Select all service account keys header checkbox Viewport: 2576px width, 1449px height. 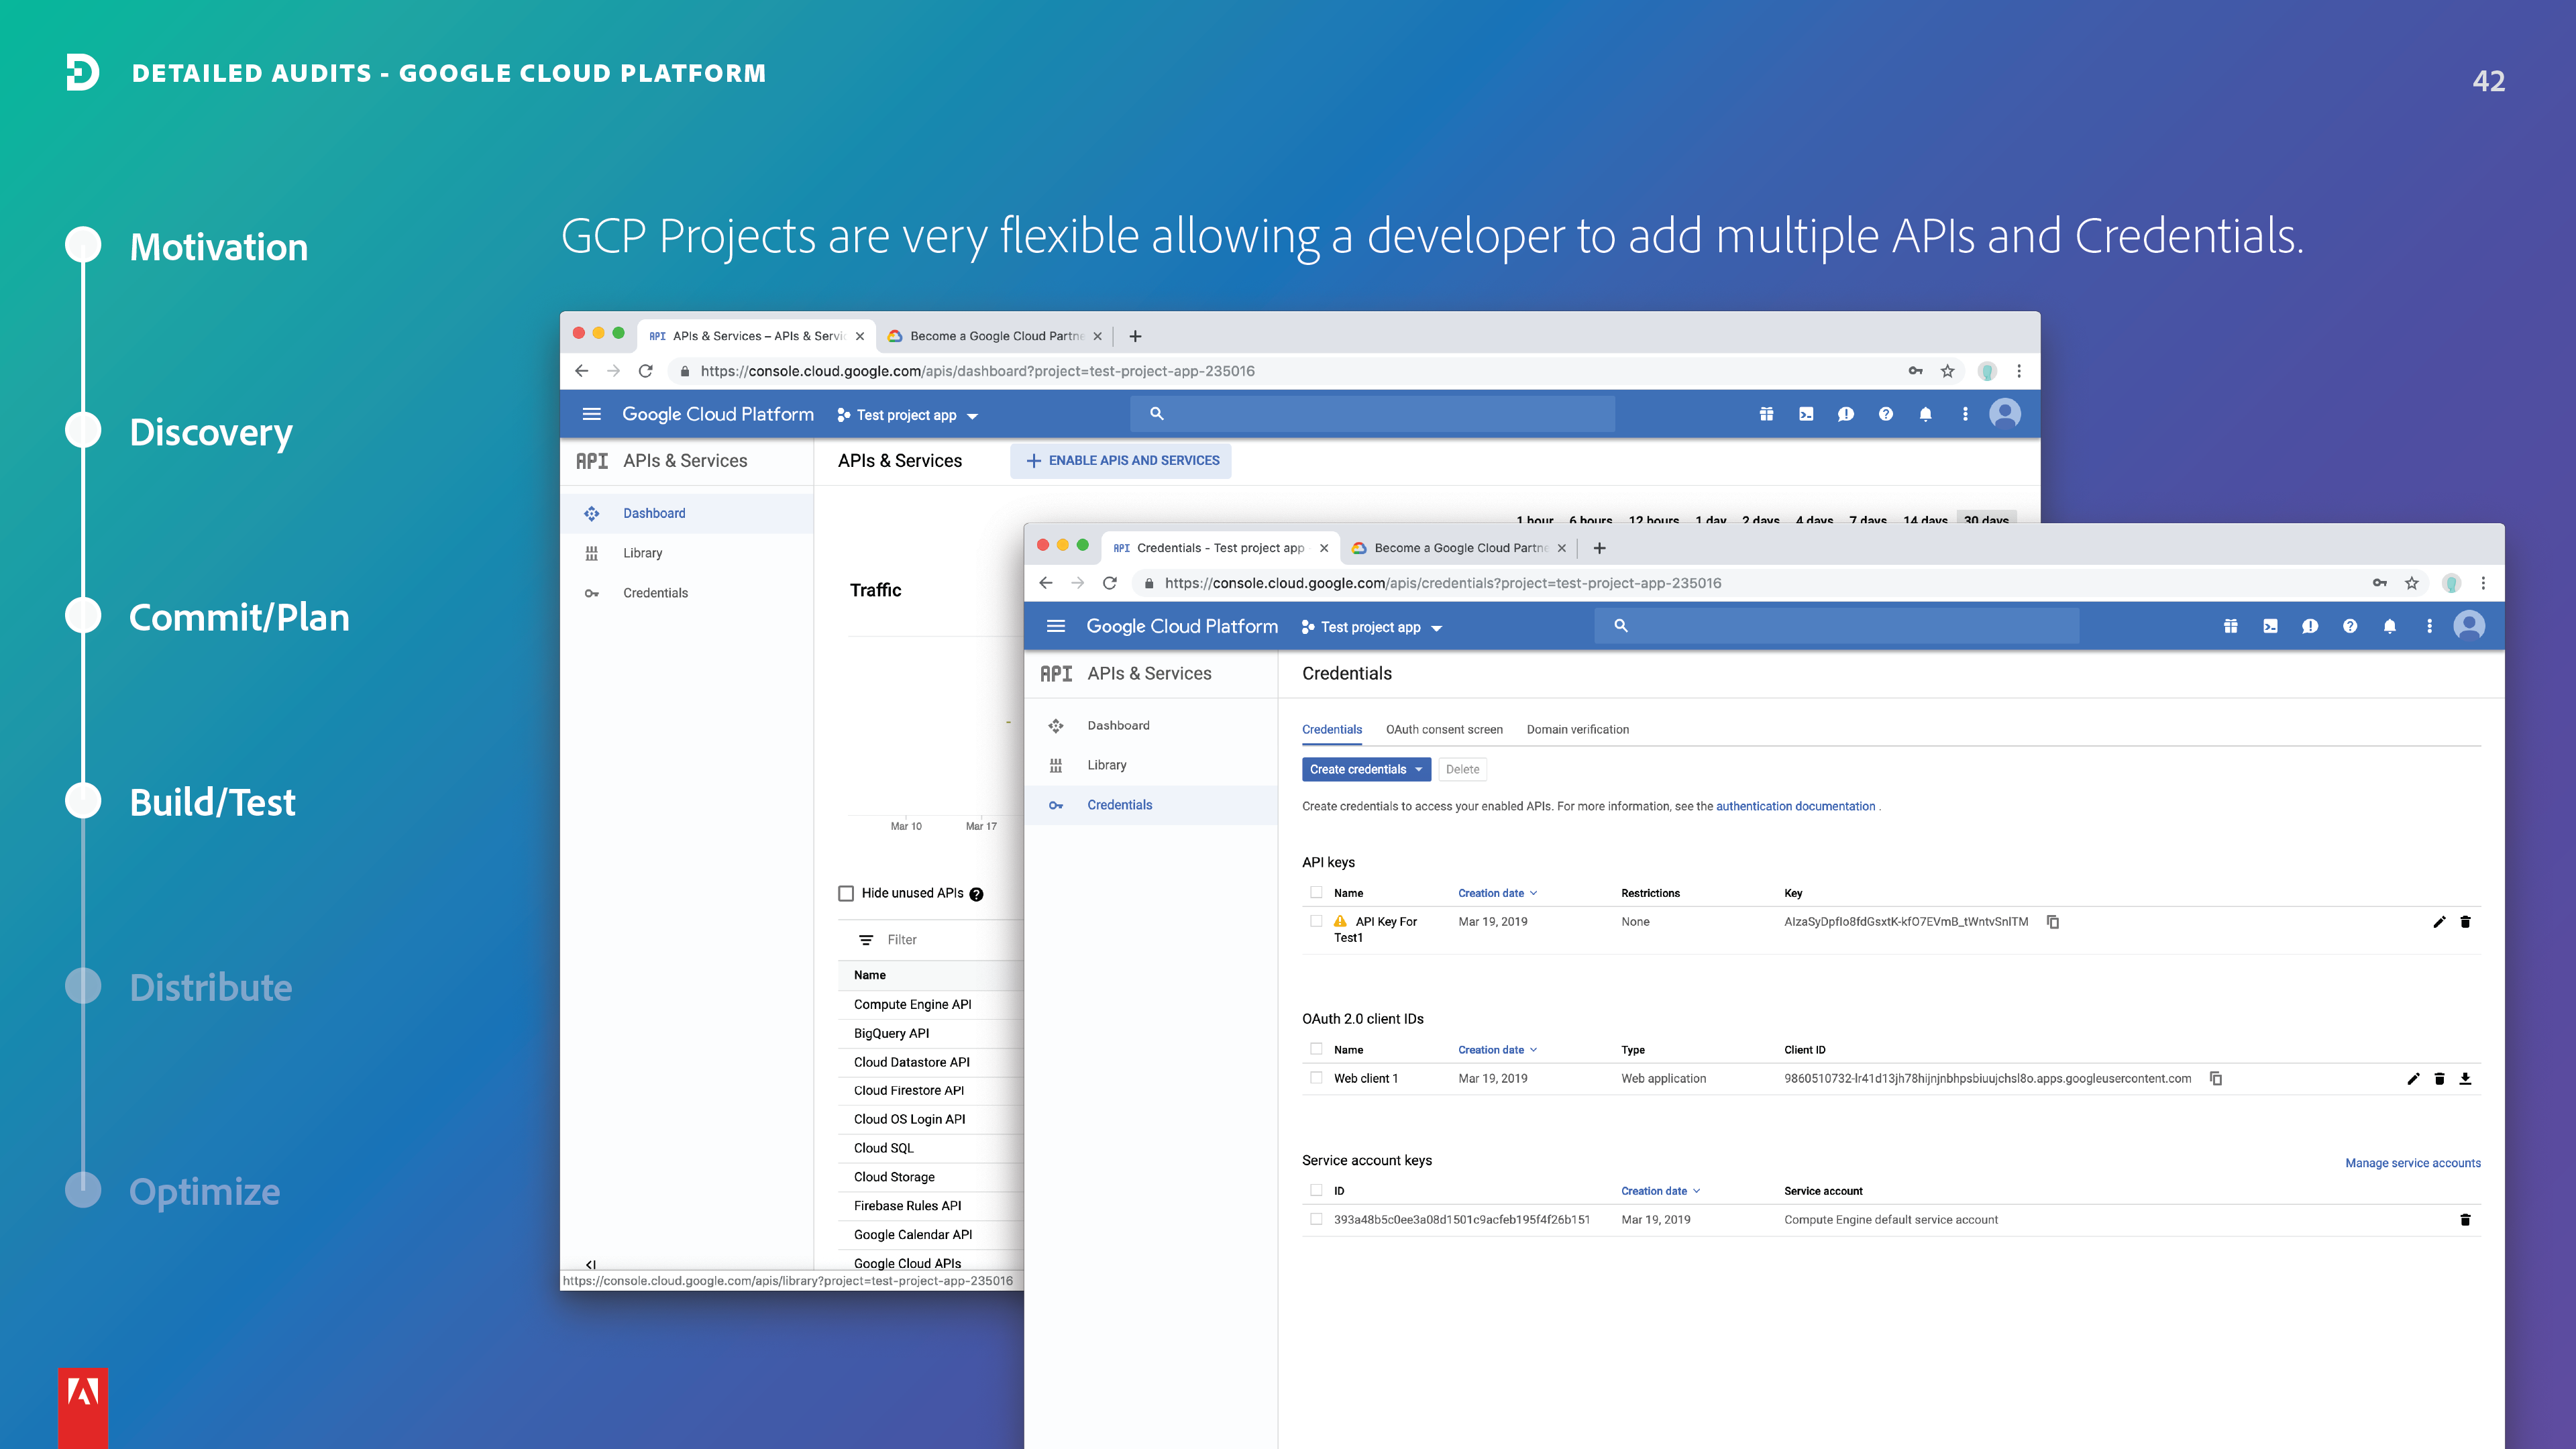(x=1316, y=1190)
